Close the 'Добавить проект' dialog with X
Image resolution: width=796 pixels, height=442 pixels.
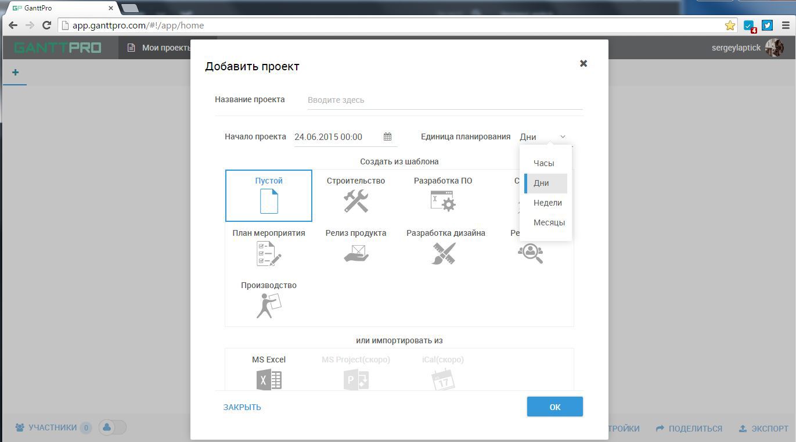point(584,63)
